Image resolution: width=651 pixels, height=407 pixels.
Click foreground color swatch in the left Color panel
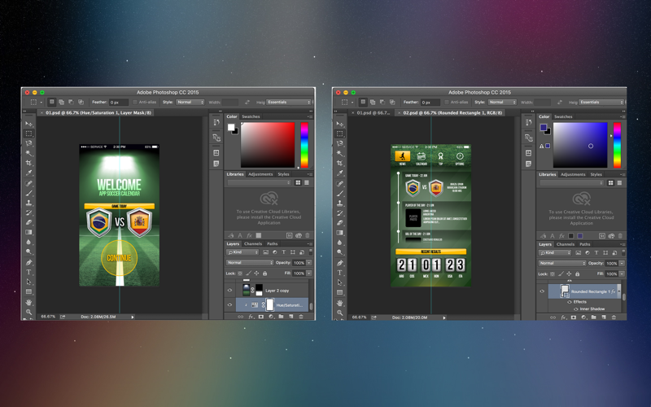(x=231, y=127)
